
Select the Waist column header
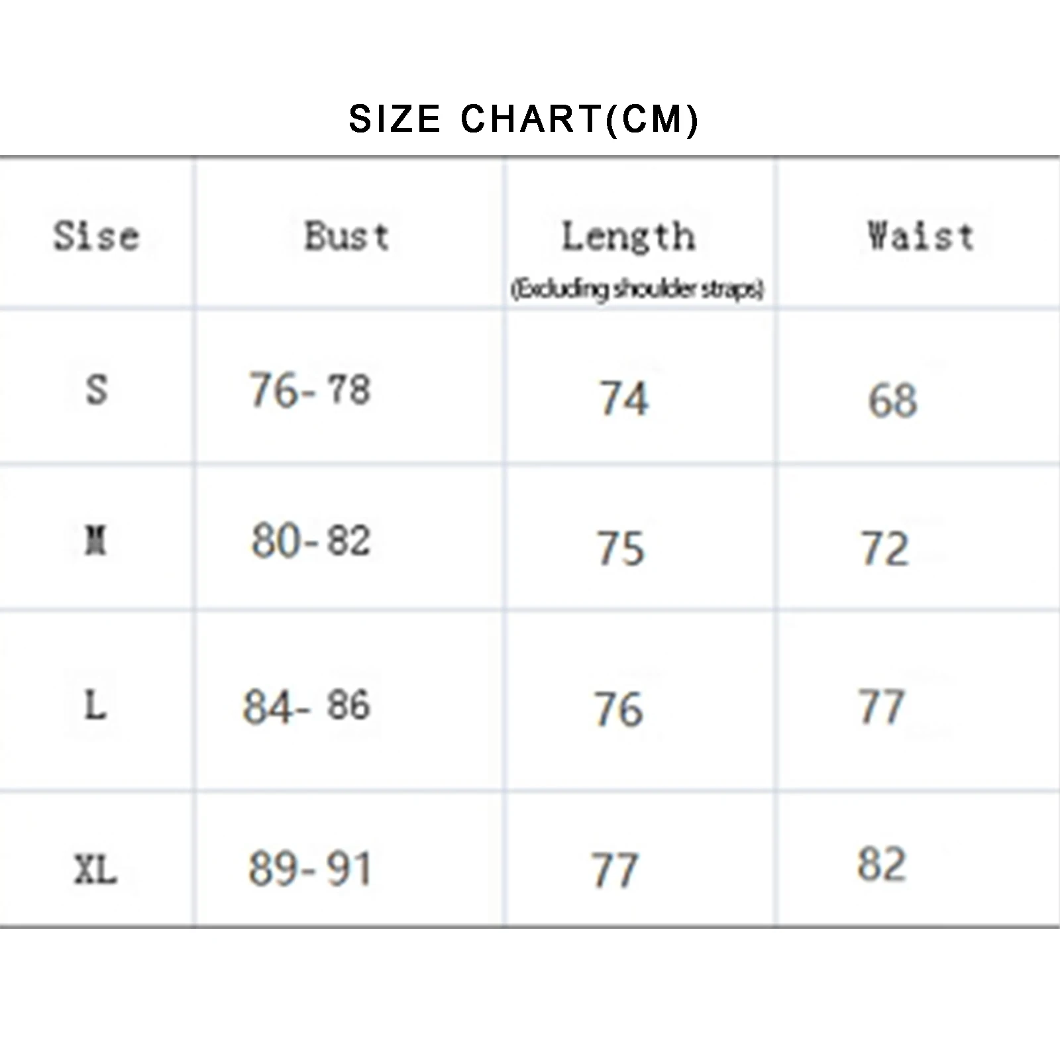pyautogui.click(x=921, y=237)
